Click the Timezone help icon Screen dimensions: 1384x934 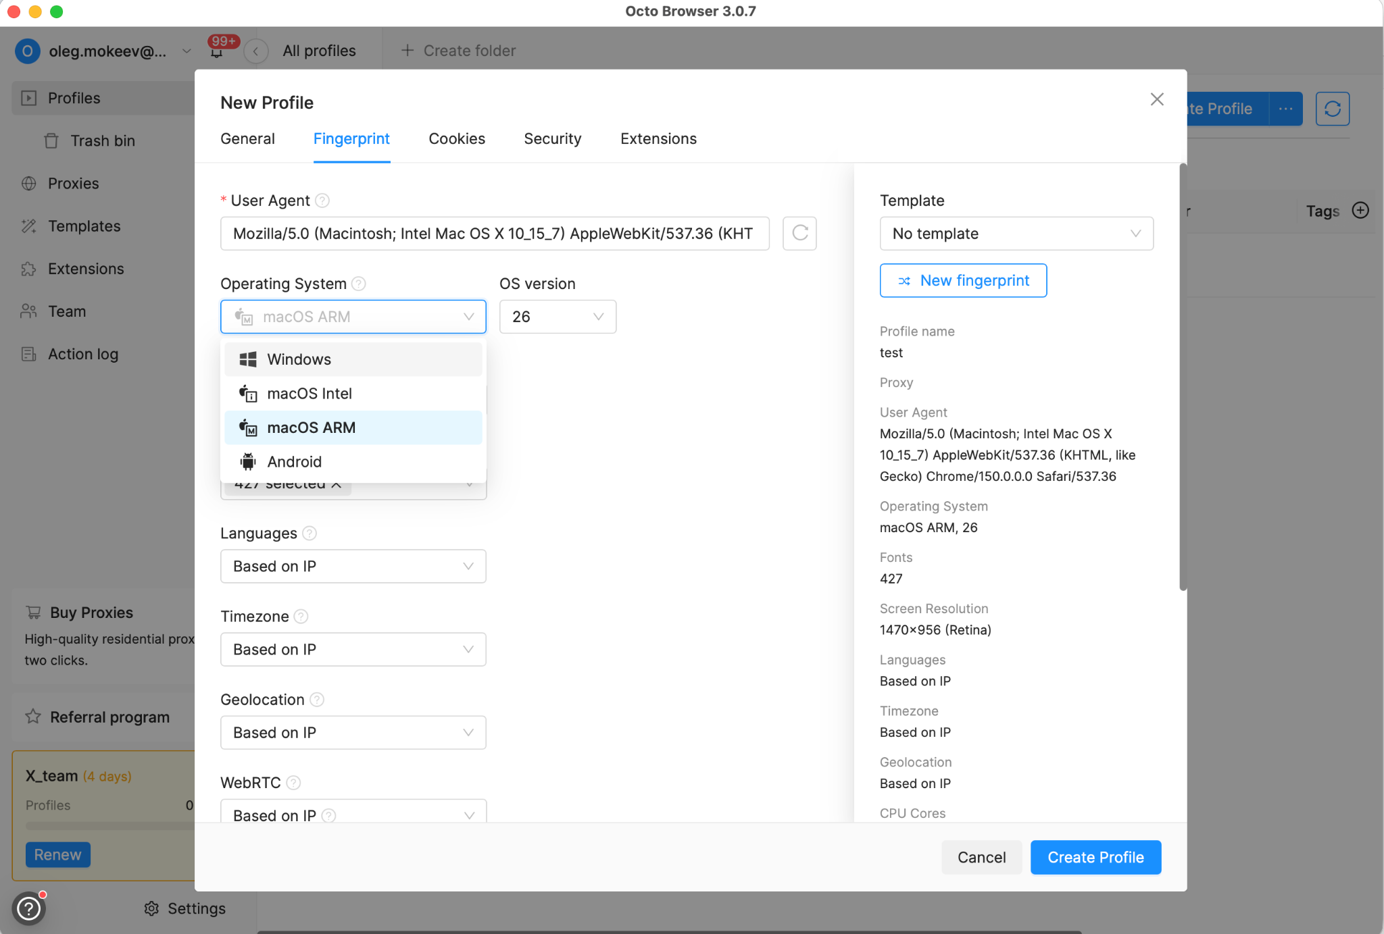(301, 617)
